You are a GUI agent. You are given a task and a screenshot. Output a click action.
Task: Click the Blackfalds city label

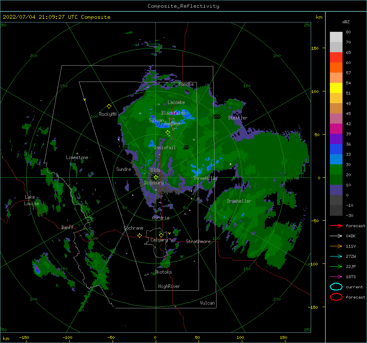(x=173, y=113)
